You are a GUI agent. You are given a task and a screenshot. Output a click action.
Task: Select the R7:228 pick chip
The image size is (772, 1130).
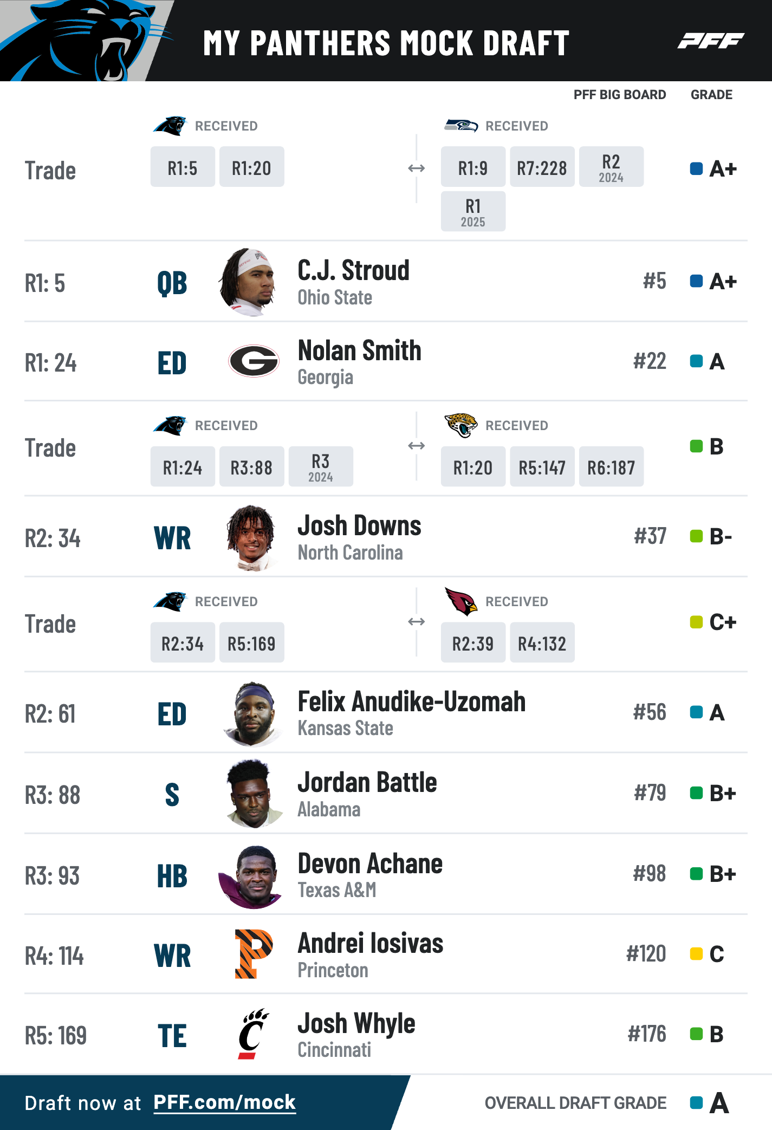coord(542,167)
